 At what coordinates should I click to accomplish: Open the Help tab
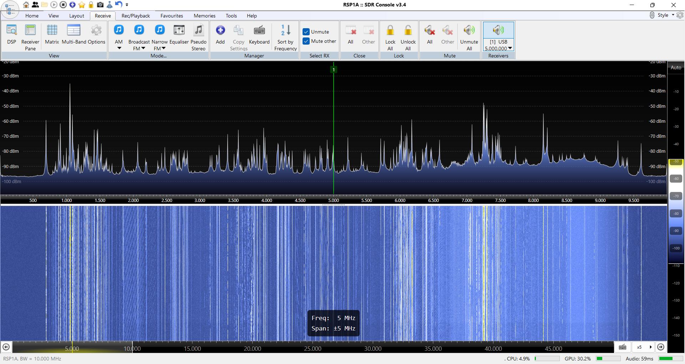click(252, 16)
